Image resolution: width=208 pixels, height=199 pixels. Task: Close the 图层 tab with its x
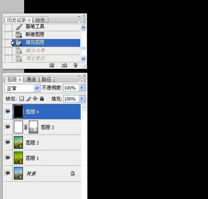(x=20, y=80)
